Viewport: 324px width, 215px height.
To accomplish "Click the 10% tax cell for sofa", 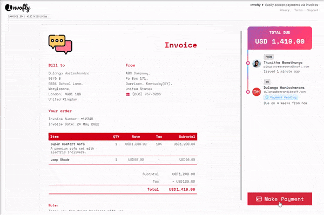I will (159, 144).
